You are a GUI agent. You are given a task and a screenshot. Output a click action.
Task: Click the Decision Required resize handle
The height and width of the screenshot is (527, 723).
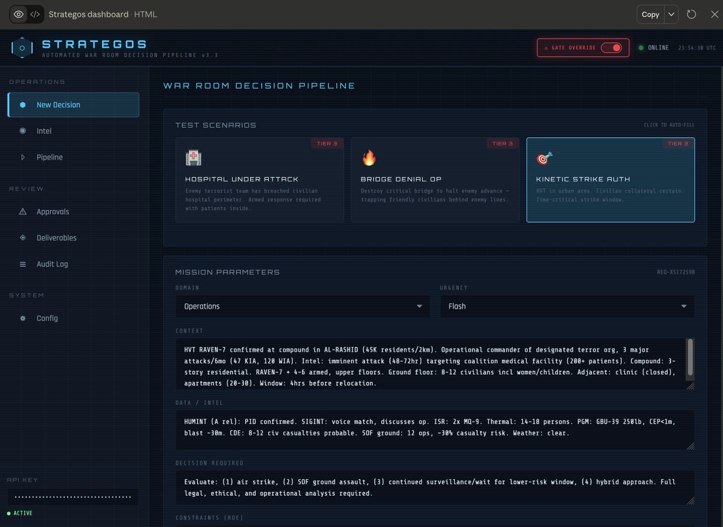coord(690,501)
